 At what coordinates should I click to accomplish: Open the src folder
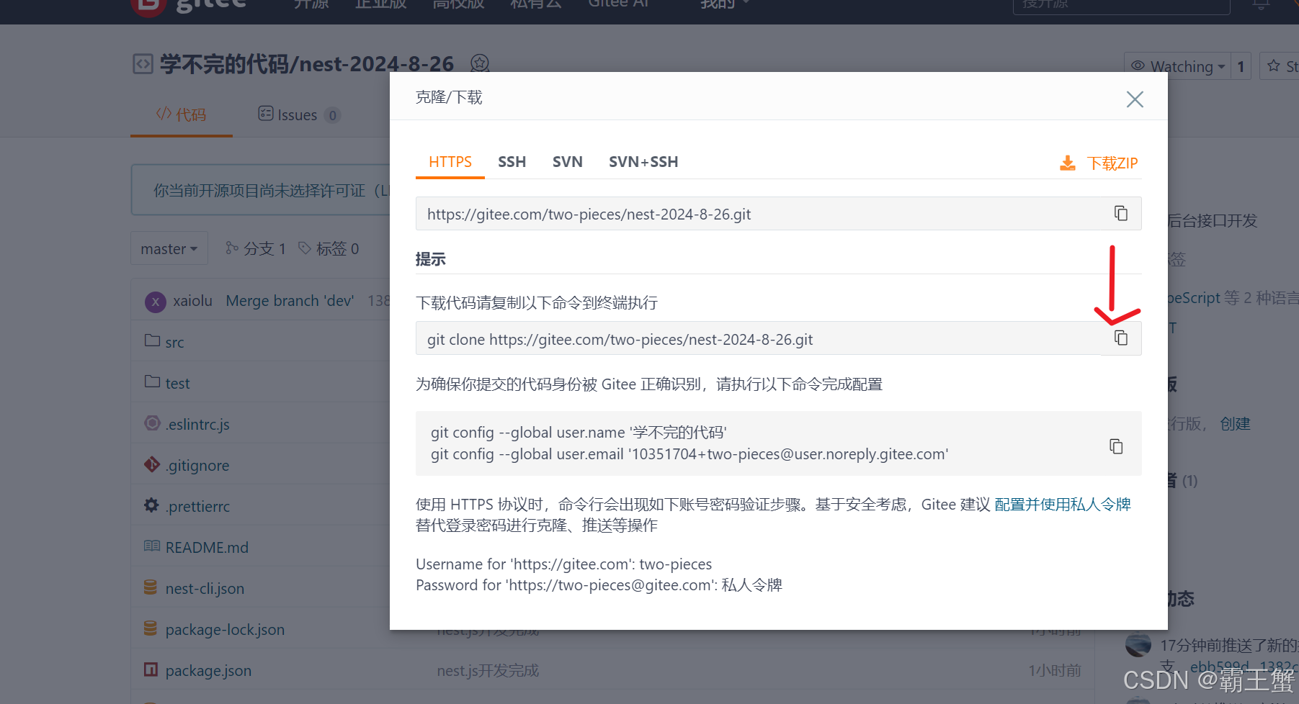(x=174, y=343)
